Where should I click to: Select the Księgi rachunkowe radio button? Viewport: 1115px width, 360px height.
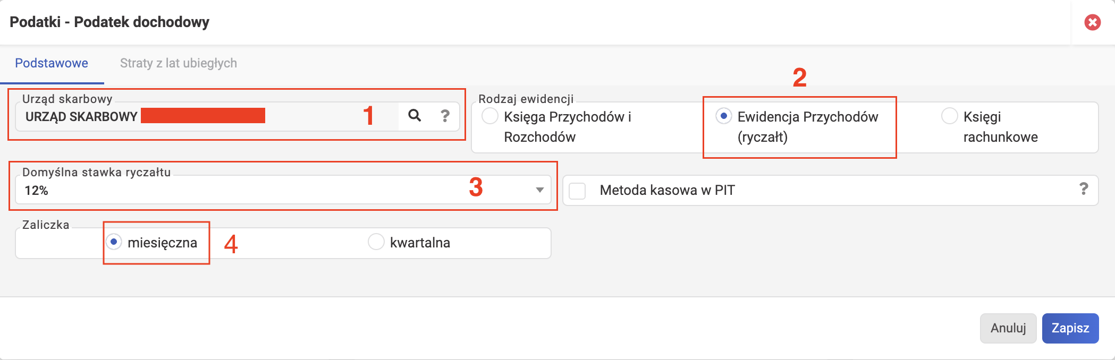point(949,116)
